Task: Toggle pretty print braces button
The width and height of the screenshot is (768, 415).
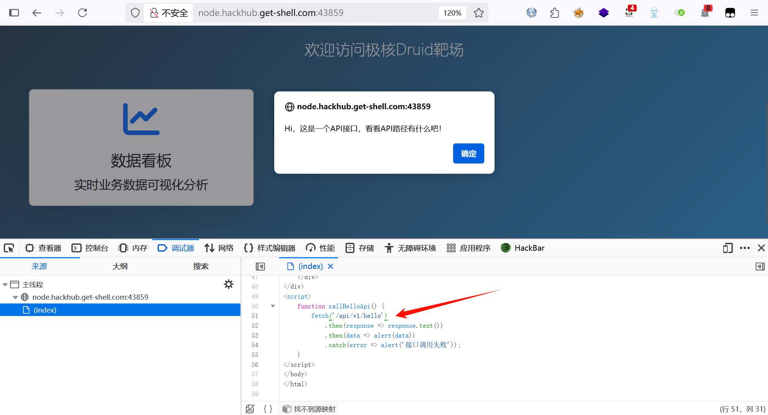Action: pos(268,409)
